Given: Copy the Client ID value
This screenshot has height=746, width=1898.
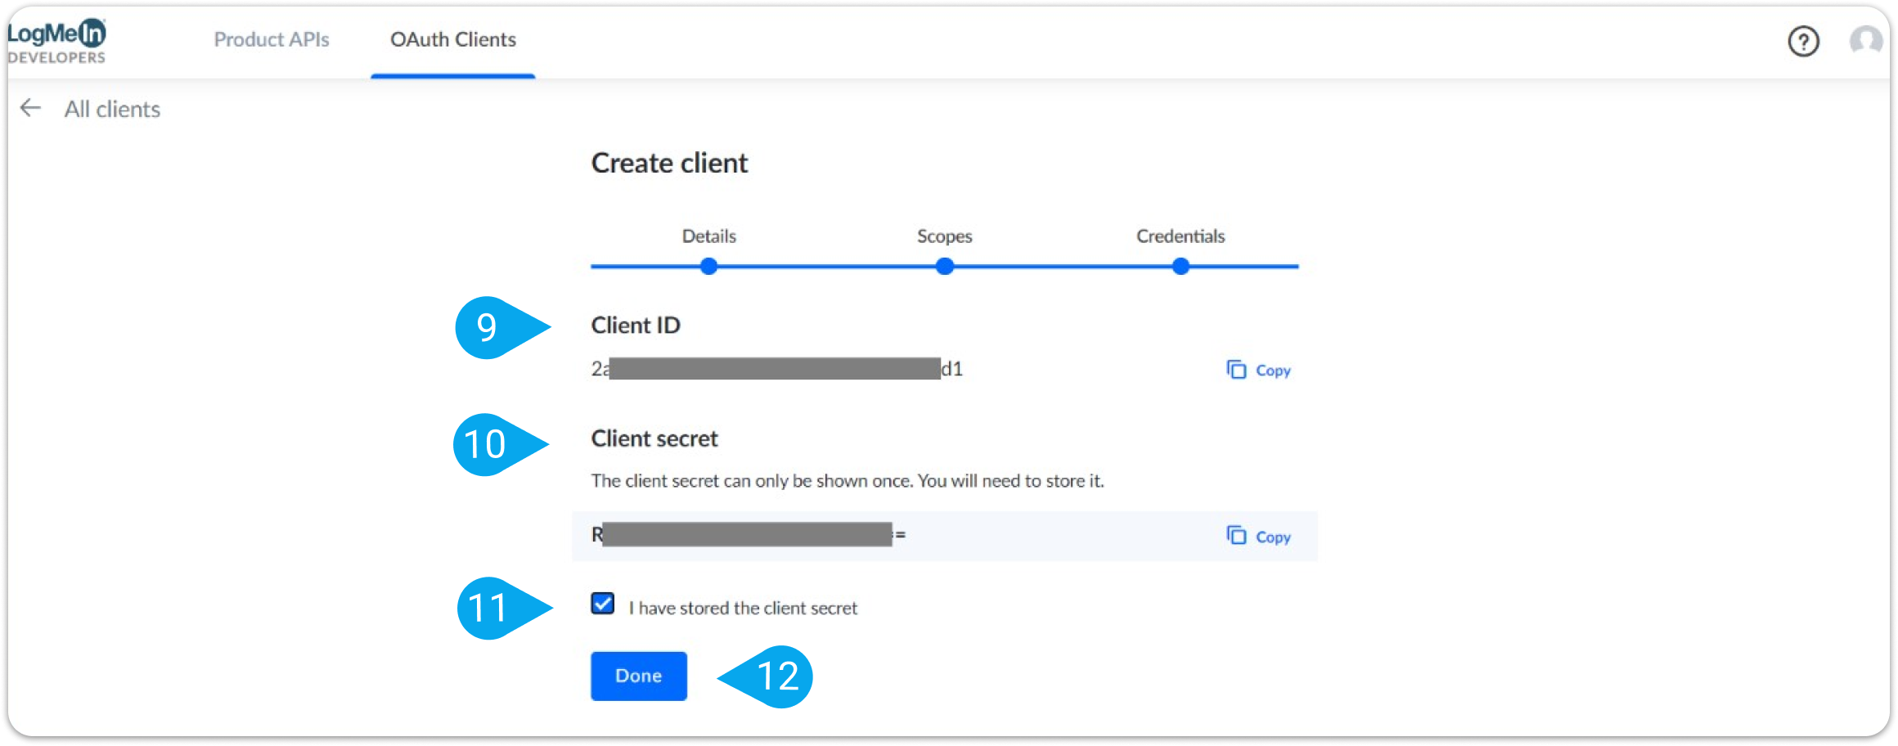Looking at the screenshot, I should pos(1259,370).
